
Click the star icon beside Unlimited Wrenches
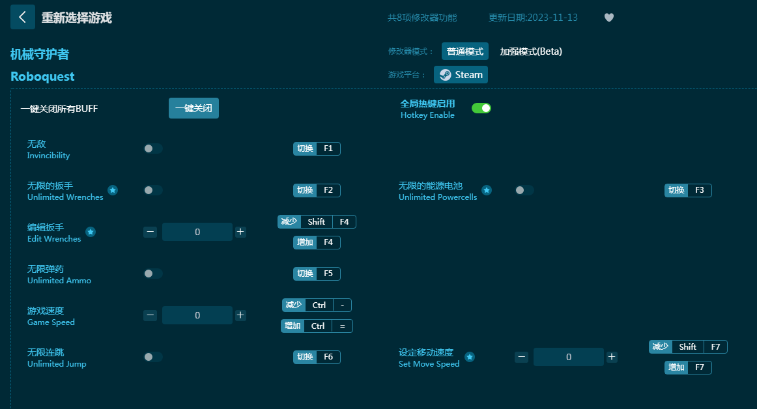(x=113, y=190)
